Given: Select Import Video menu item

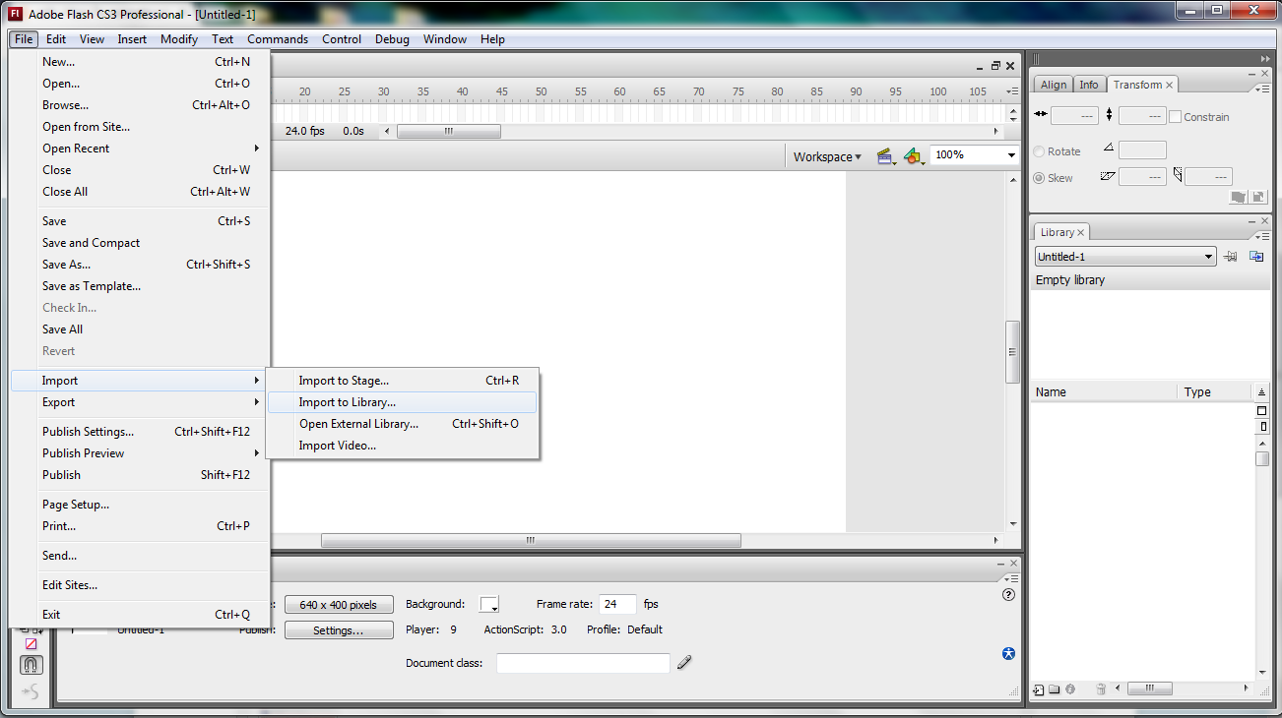Looking at the screenshot, I should click(x=402, y=446).
